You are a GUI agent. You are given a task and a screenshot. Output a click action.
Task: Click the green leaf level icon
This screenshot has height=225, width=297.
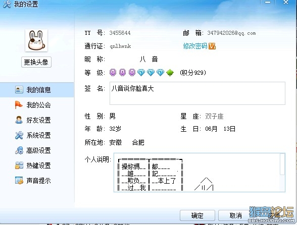(170, 73)
